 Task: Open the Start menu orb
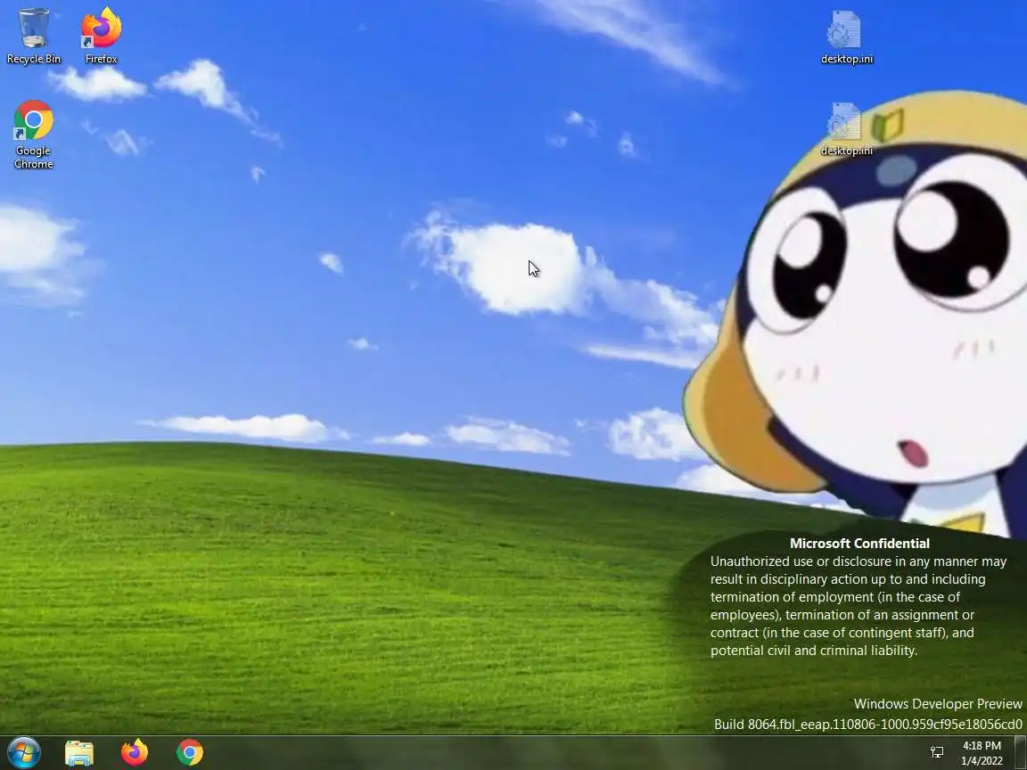point(23,752)
